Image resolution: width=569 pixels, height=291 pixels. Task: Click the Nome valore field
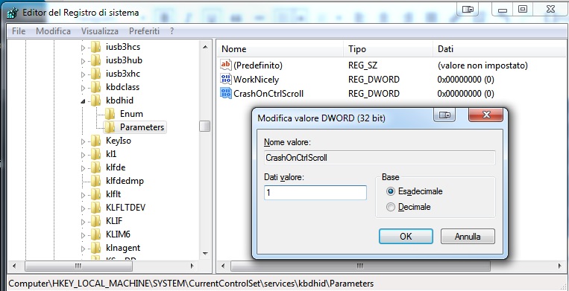[380, 158]
